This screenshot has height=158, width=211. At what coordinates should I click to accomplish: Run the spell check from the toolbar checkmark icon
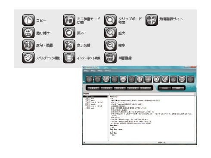point(115,79)
